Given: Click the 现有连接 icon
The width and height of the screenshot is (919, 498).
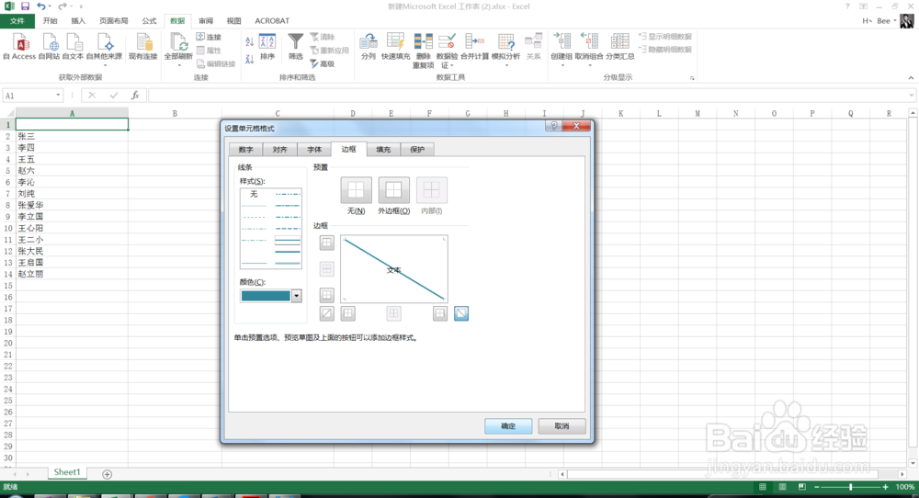Looking at the screenshot, I should click(x=143, y=46).
